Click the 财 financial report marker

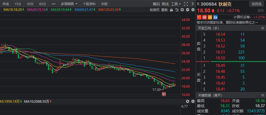point(164,94)
